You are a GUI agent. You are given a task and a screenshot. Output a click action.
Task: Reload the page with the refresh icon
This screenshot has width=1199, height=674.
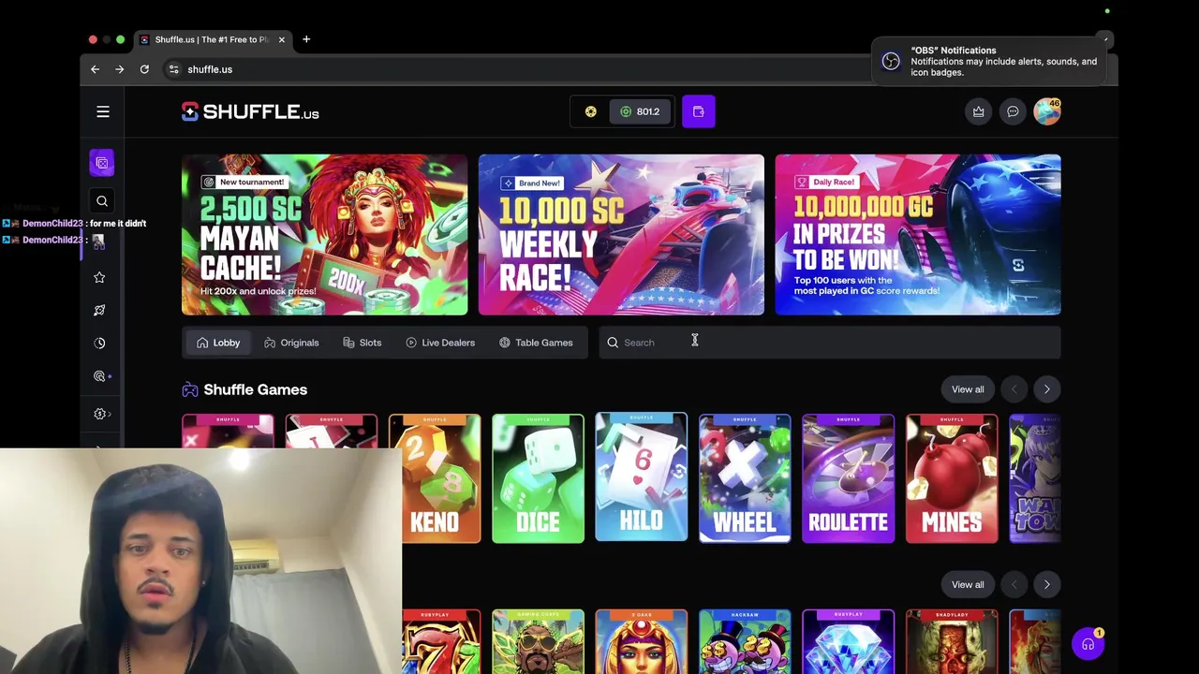click(x=144, y=69)
